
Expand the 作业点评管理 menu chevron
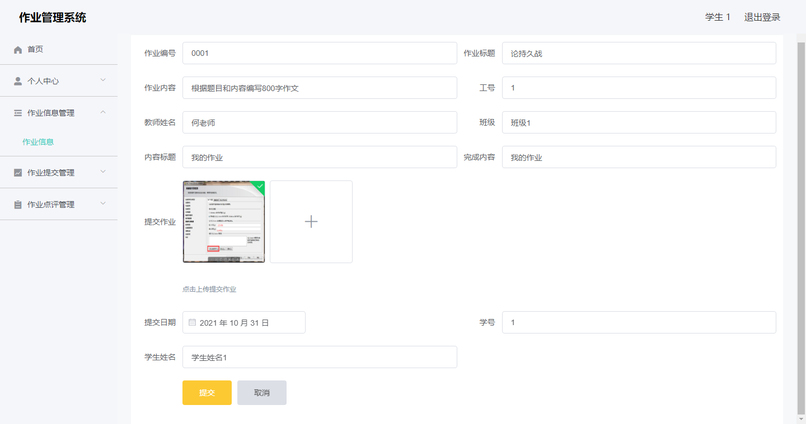click(x=103, y=203)
